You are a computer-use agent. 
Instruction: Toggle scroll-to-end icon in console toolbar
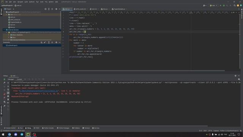pos(8,93)
